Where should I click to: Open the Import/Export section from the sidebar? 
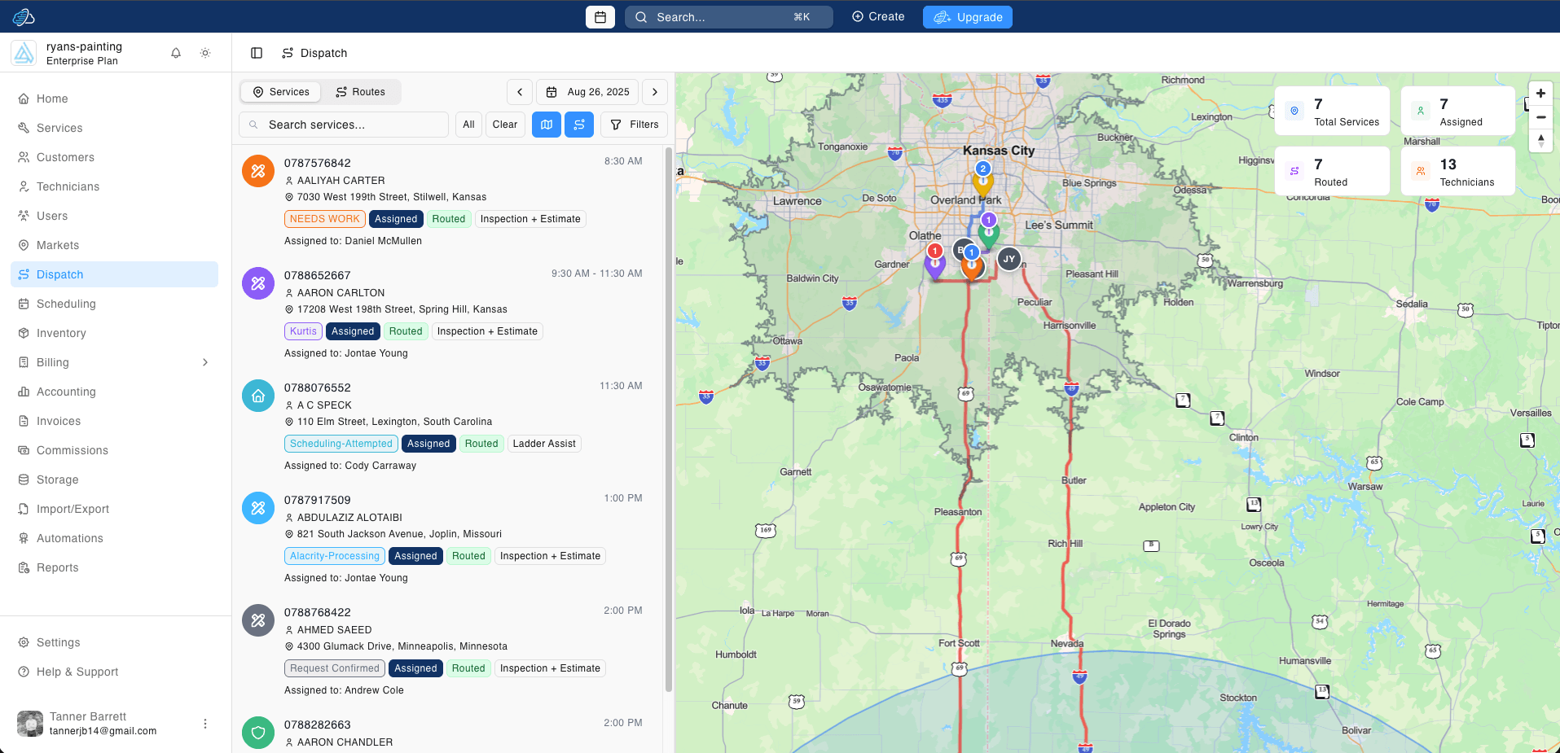(72, 509)
